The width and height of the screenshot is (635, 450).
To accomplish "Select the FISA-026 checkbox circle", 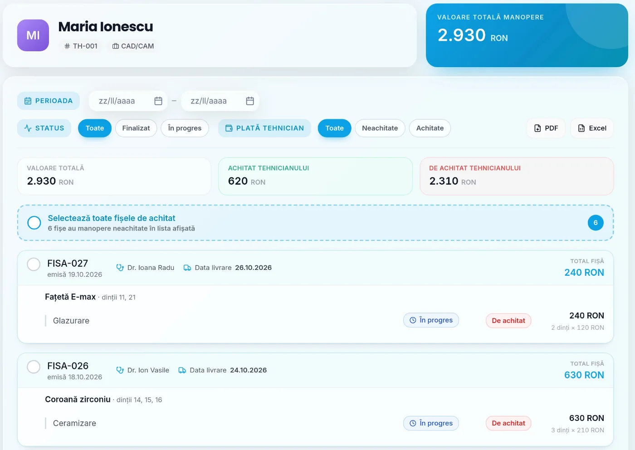I will point(34,367).
